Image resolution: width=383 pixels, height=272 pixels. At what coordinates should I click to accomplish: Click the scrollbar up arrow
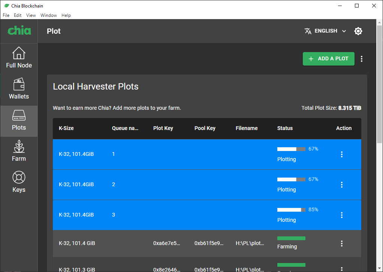click(379, 22)
